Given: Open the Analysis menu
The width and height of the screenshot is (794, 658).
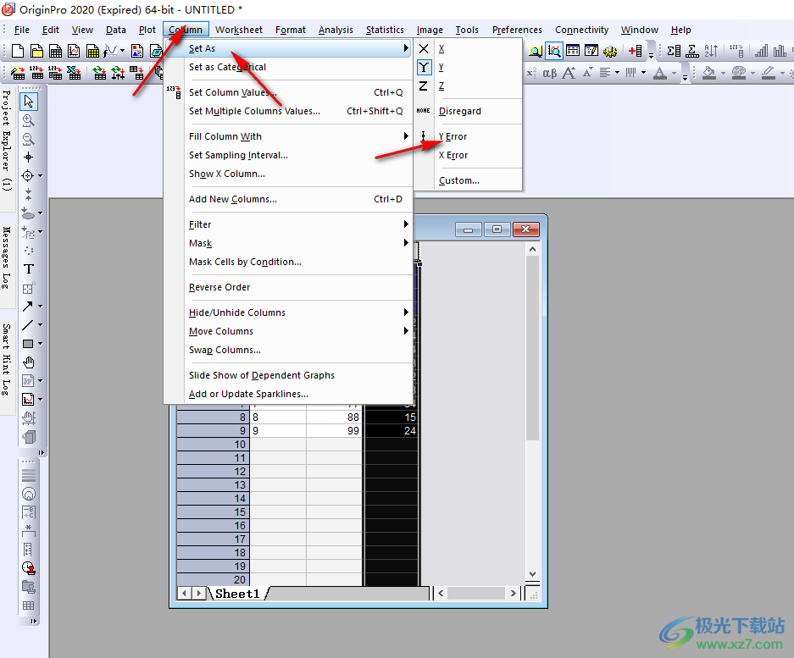Looking at the screenshot, I should [336, 30].
